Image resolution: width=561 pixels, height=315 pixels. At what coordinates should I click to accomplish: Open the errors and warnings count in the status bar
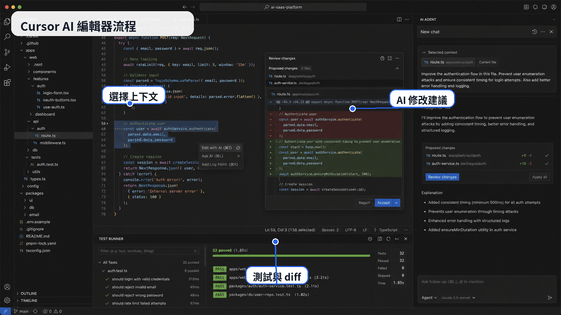(52, 311)
